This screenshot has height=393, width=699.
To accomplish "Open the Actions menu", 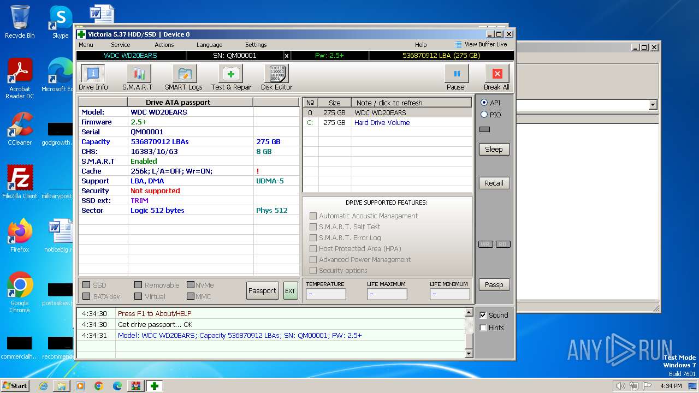I will click(164, 45).
